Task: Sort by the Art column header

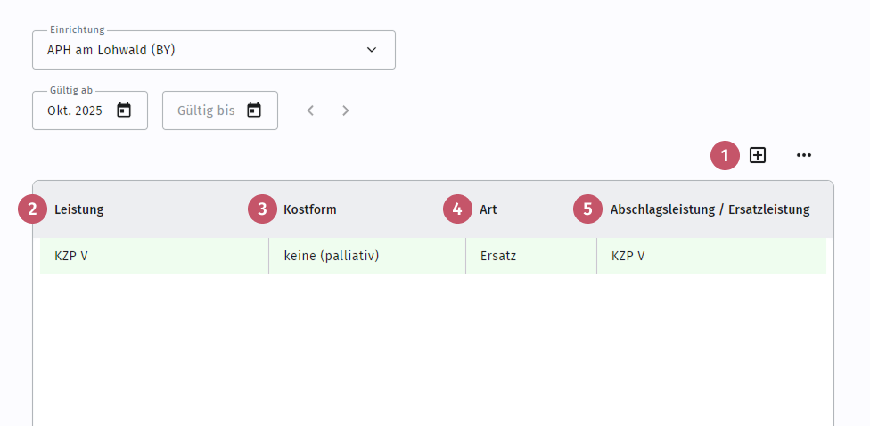Action: click(488, 209)
